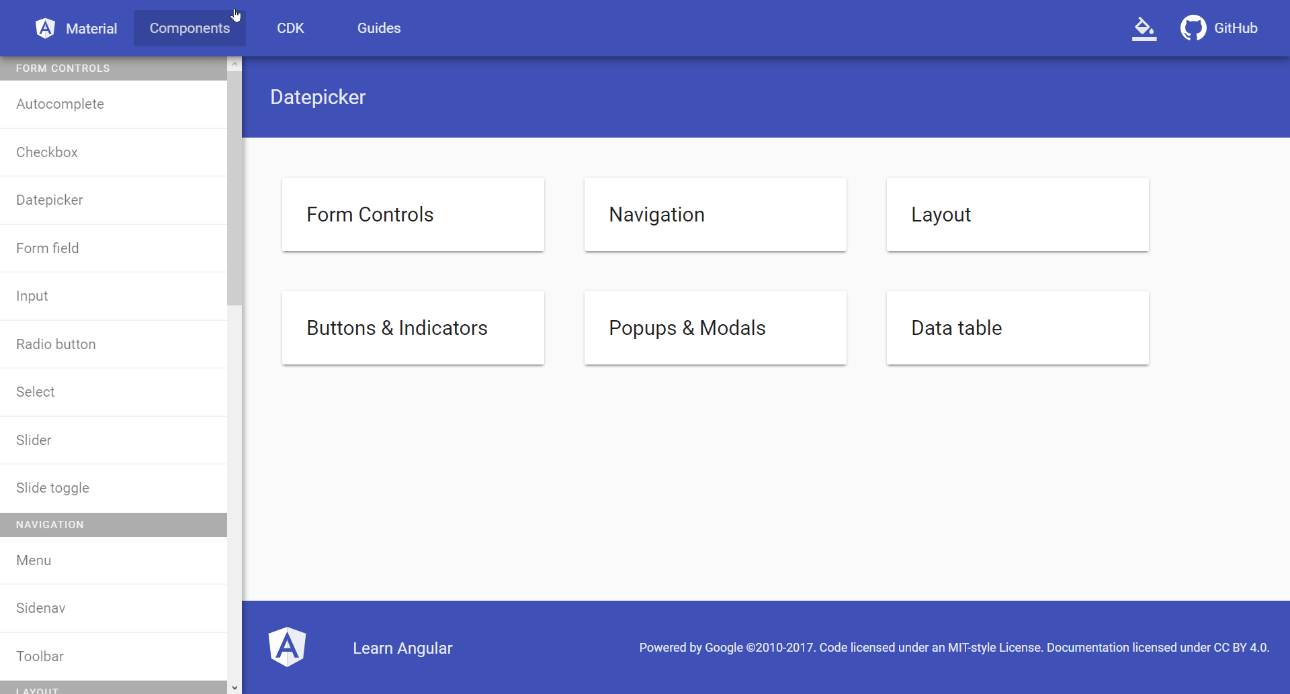Viewport: 1290px width, 694px height.
Task: Click the Angular logo in the footer
Action: pos(287,647)
